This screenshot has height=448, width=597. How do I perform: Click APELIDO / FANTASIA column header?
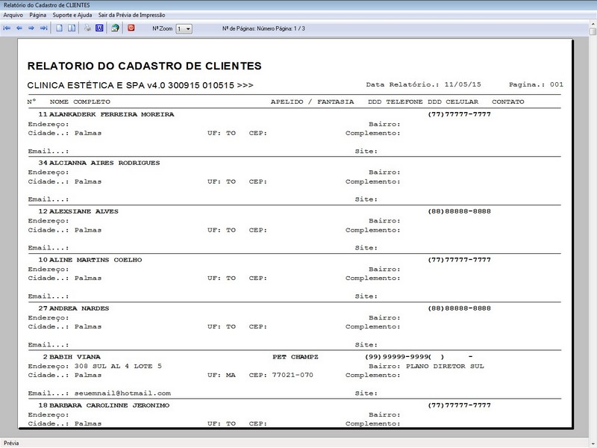click(x=312, y=102)
